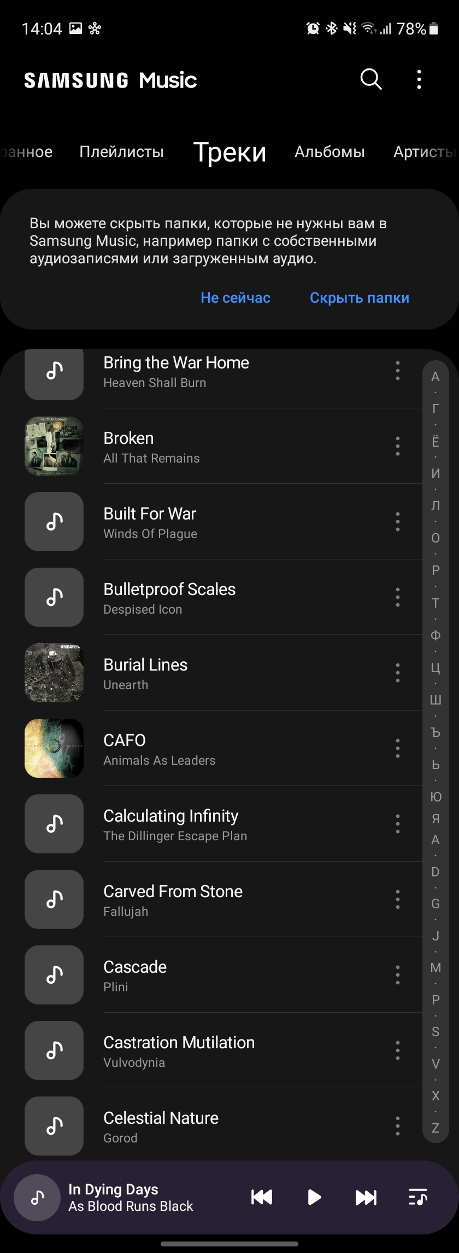This screenshot has width=459, height=1253.
Task: Play the track Calculating Infinity
Action: [x=171, y=824]
